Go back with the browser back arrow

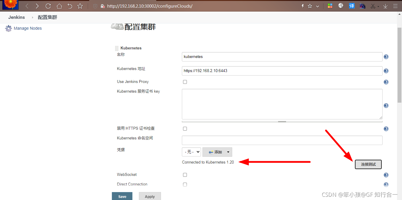click(x=27, y=6)
